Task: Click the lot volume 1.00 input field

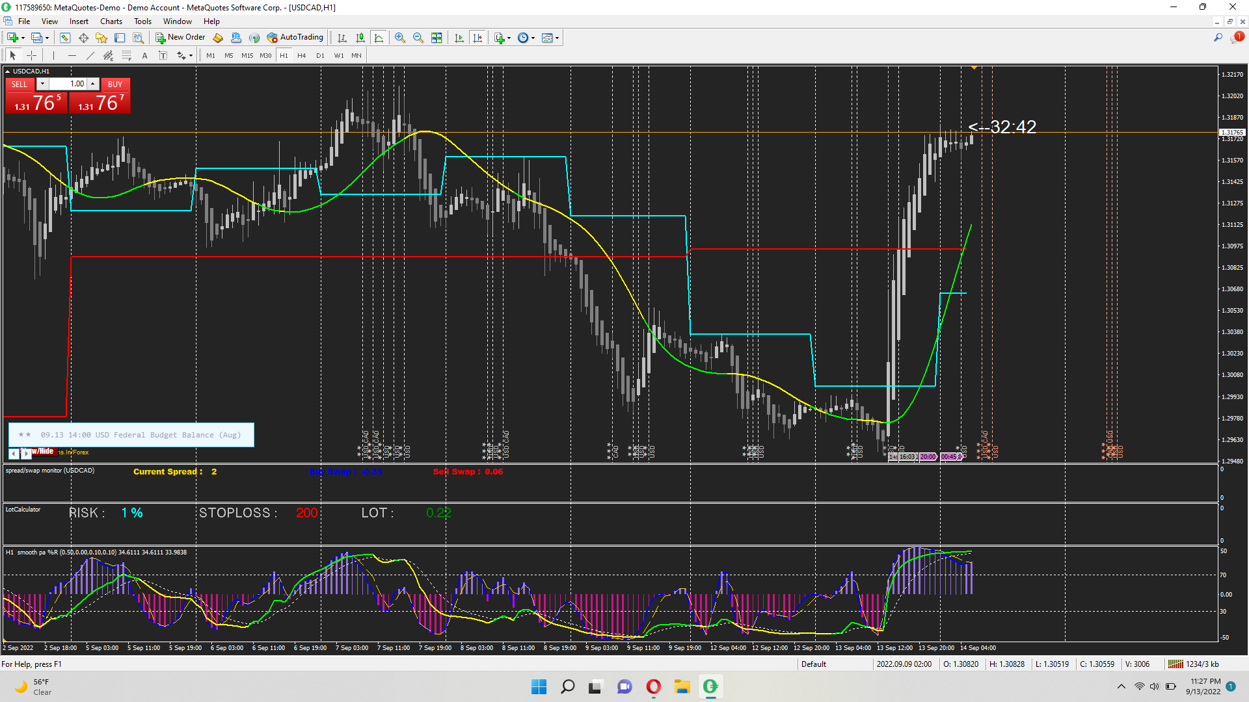Action: tap(68, 84)
